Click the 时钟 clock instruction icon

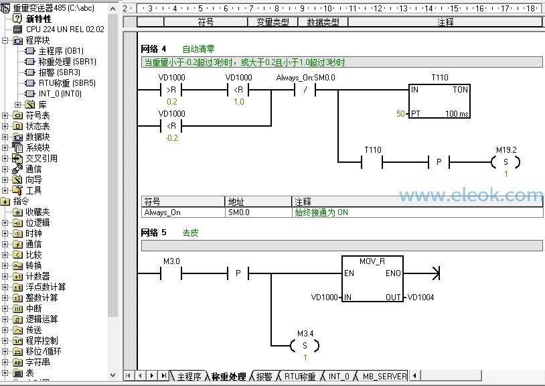tap(17, 234)
